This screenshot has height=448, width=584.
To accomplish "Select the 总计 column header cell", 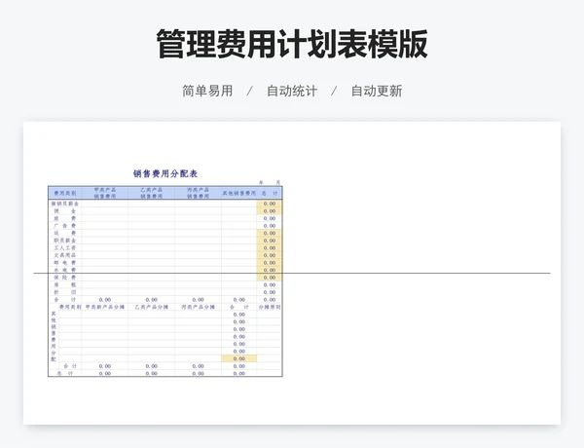I will pos(270,193).
